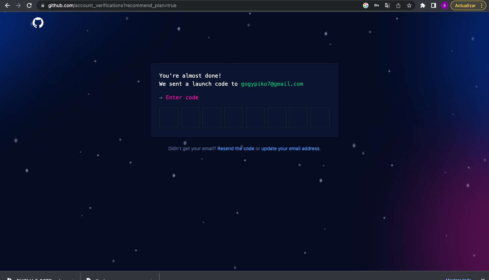This screenshot has height=280, width=489.
Task: Share this page via share icon
Action: [x=398, y=5]
